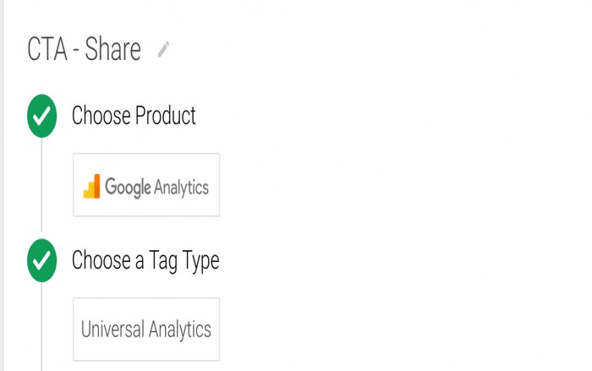Click green checkmark beside Choose a Tag Type

pyautogui.click(x=42, y=260)
